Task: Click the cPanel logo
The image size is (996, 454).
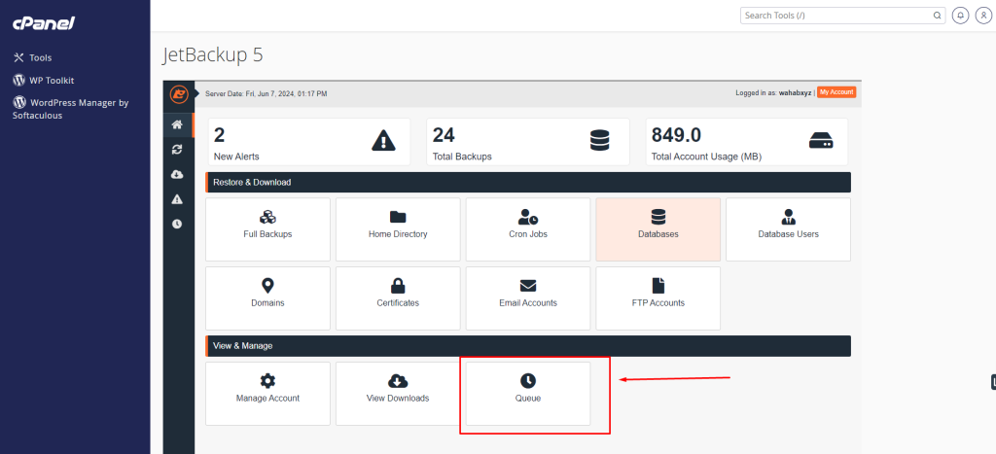Action: (44, 22)
